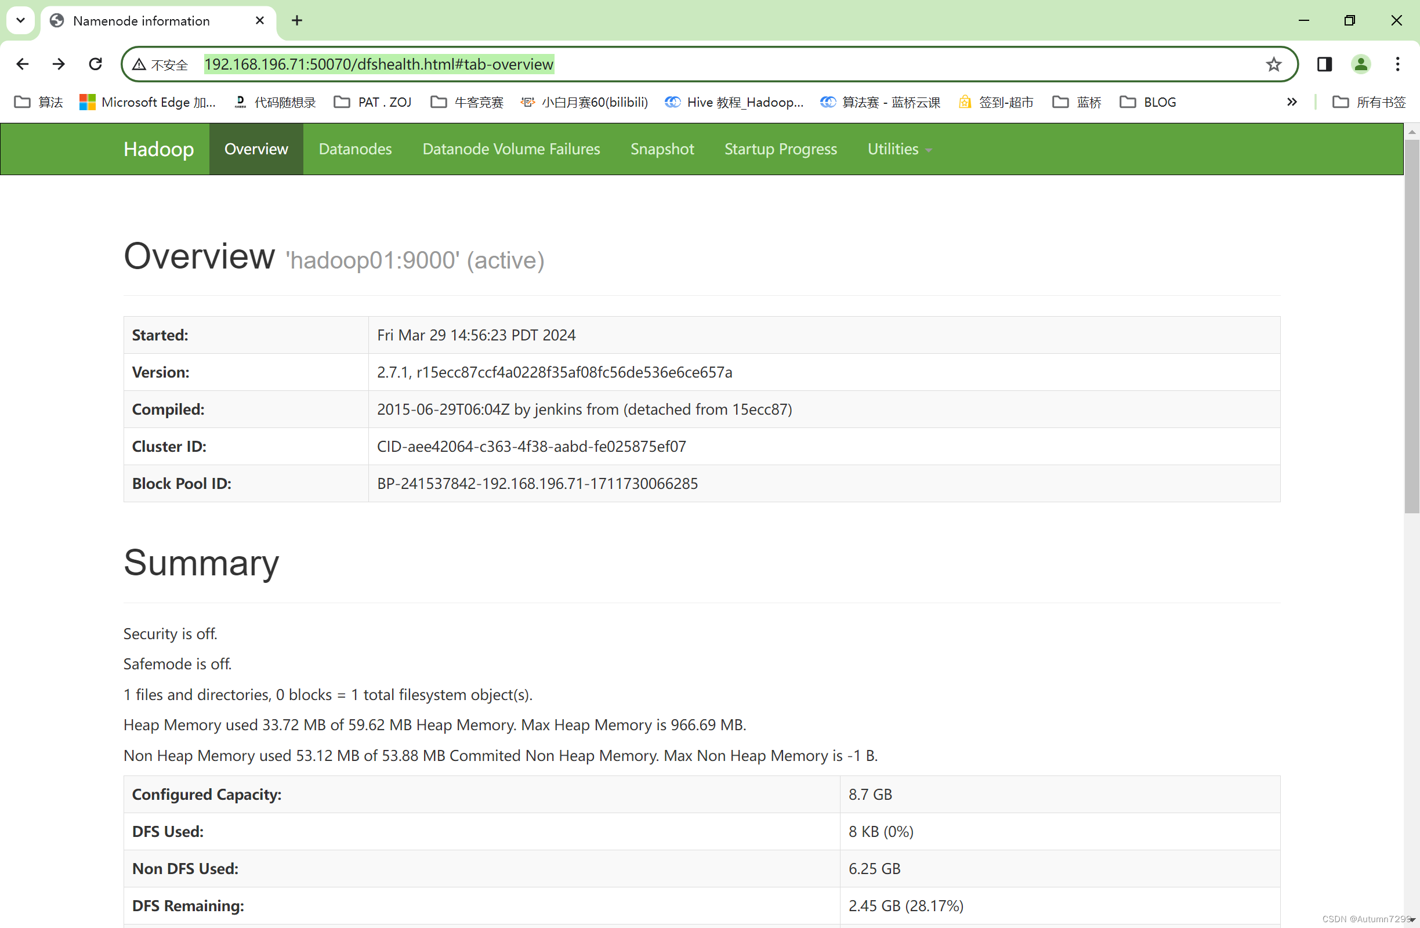Toggle the browser side panel icon

point(1324,64)
